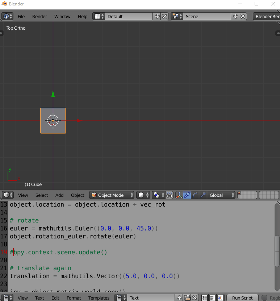This screenshot has width=280, height=301.
Task: Open the Object Mode dropdown
Action: point(112,195)
